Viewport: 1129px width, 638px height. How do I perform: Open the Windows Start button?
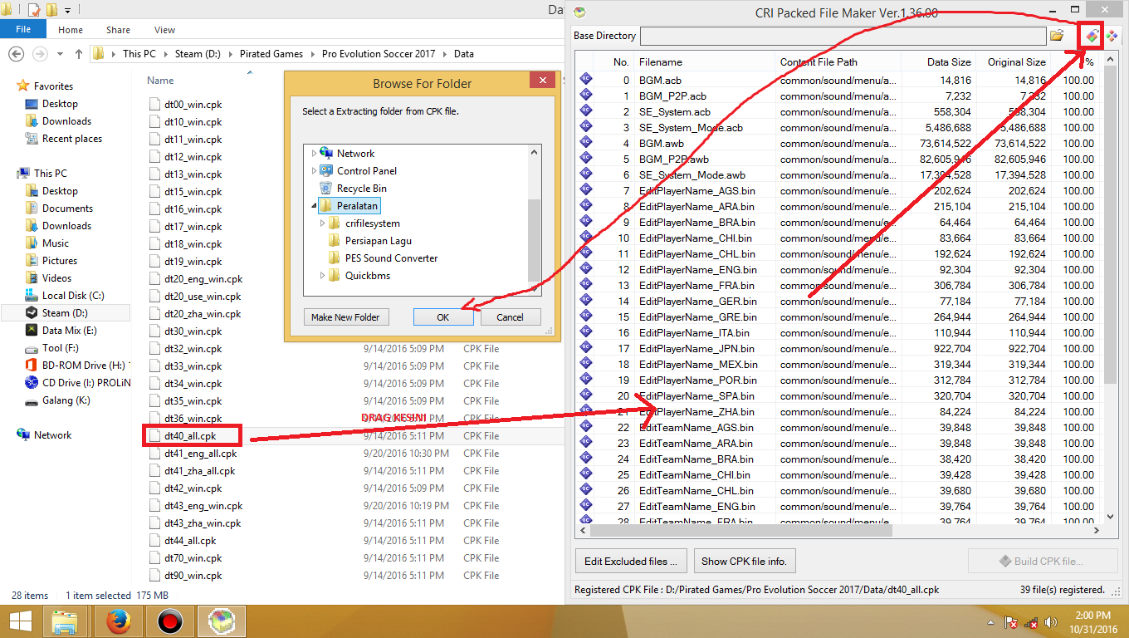[x=20, y=621]
